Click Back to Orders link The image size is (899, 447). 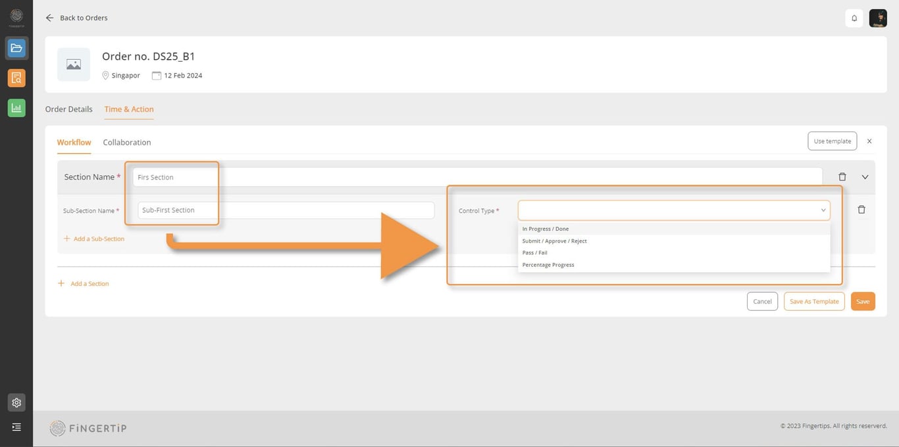(x=84, y=18)
